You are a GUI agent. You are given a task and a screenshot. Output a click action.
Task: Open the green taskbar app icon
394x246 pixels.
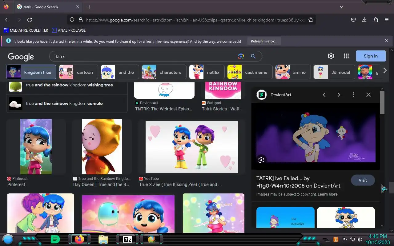55,239
